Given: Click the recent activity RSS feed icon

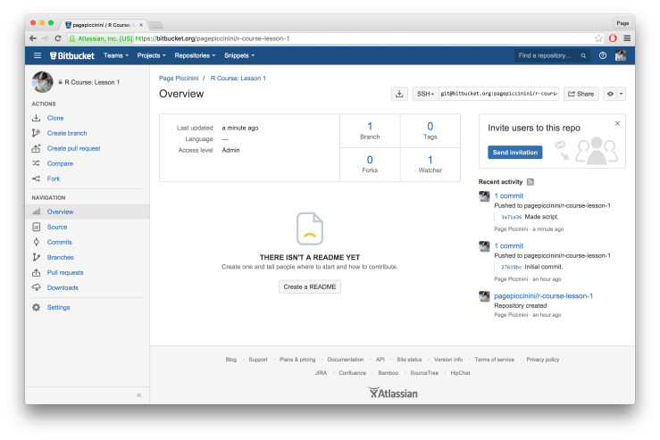Looking at the screenshot, I should (x=531, y=181).
